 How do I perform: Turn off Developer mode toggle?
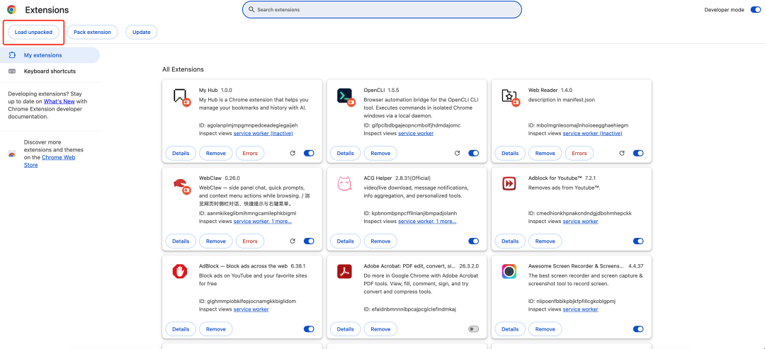pos(755,10)
